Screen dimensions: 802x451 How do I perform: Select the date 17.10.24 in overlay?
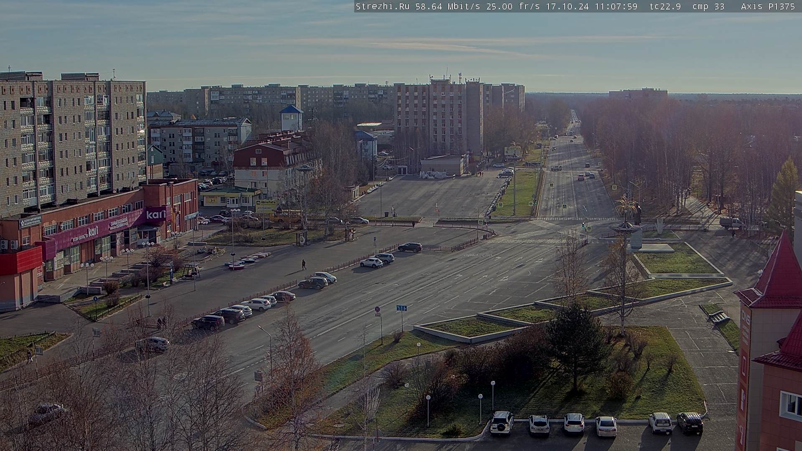pyautogui.click(x=569, y=6)
